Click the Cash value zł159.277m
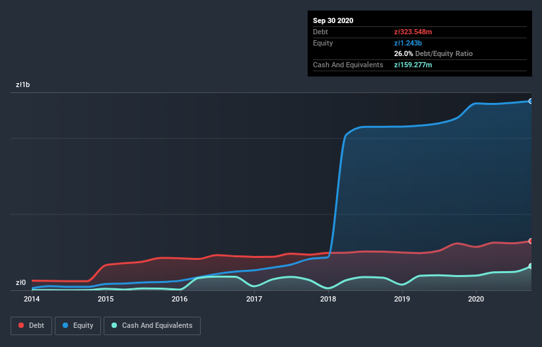 tap(413, 65)
